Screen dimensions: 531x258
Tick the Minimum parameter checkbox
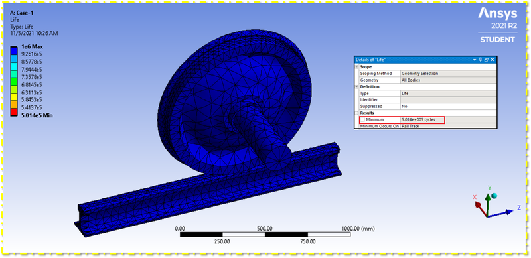click(362, 120)
